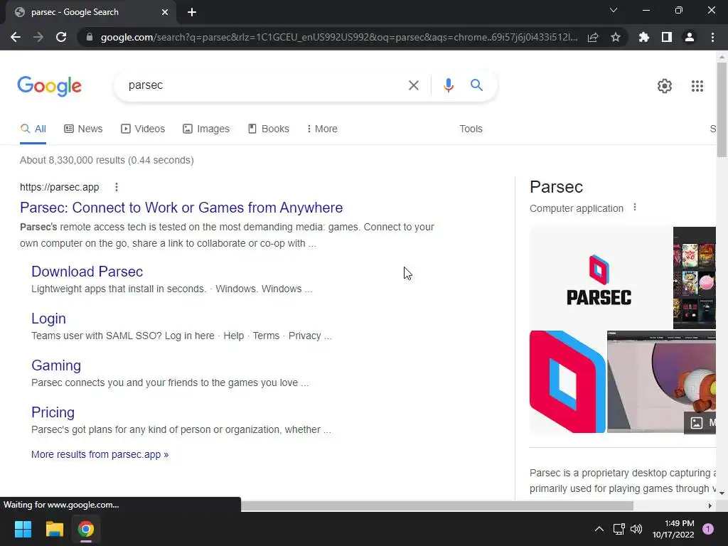Open the volume tray icon
Image resolution: width=728 pixels, height=546 pixels.
[636, 529]
